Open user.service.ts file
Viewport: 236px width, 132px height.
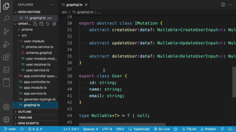pos(35,70)
